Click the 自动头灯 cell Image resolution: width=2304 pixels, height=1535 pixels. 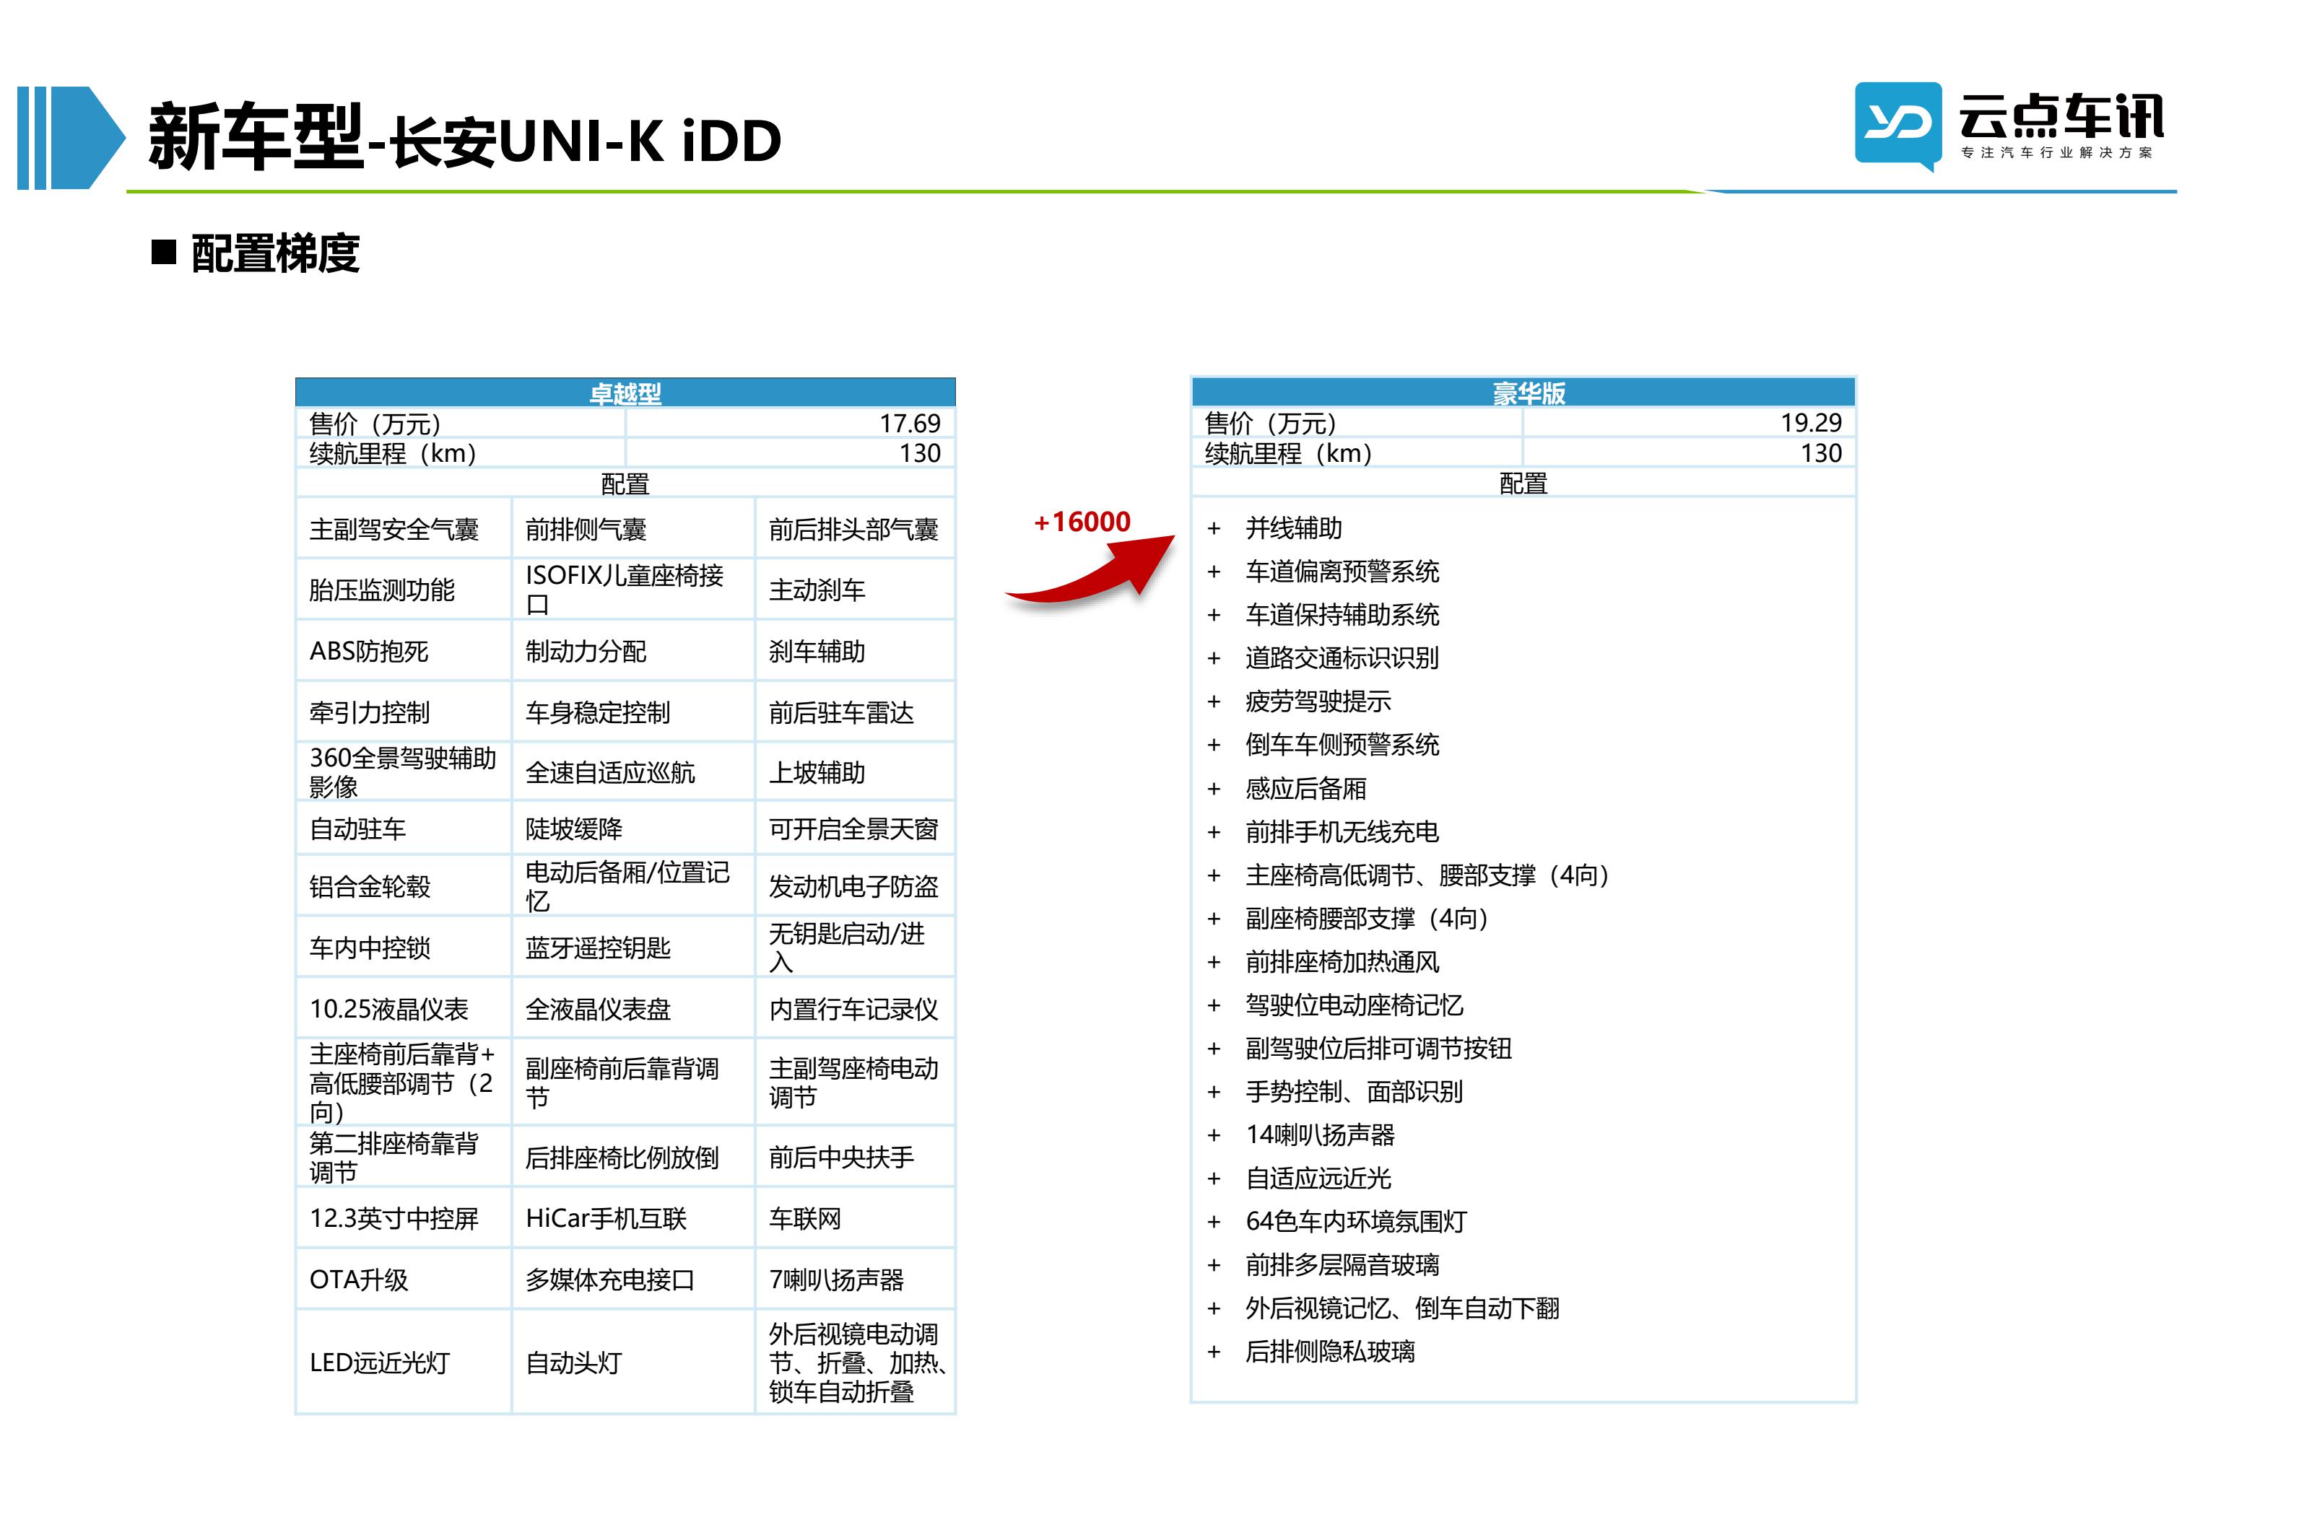632,1363
